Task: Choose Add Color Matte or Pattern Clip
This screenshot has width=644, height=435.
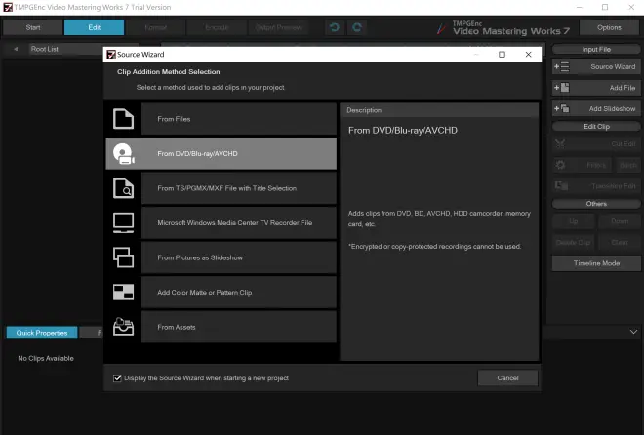Action: [x=239, y=293]
